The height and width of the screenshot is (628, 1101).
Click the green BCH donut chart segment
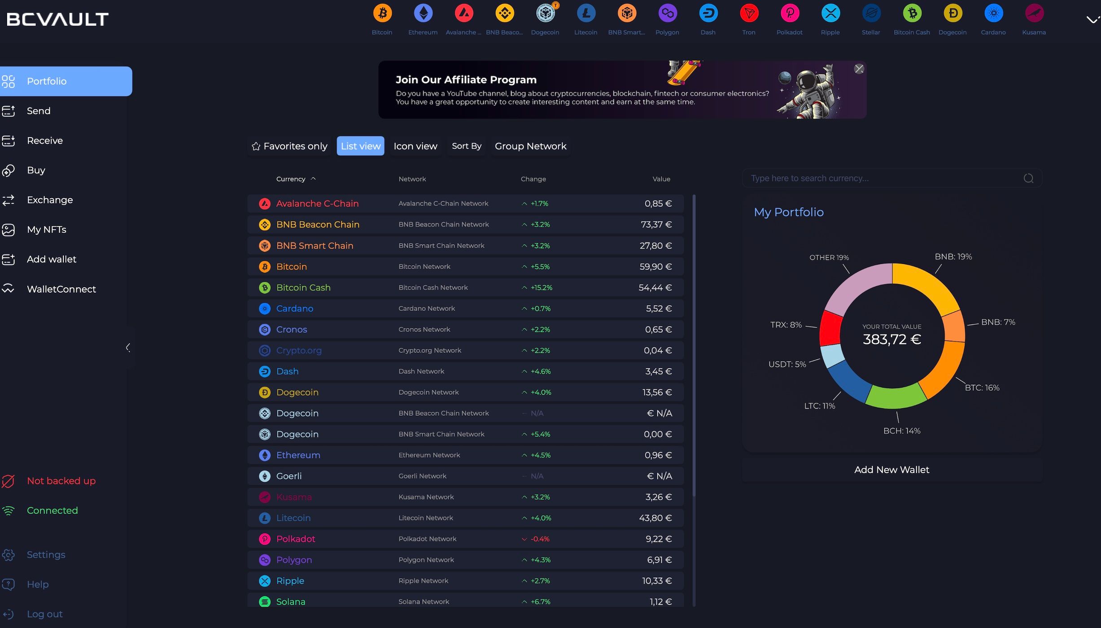(896, 396)
